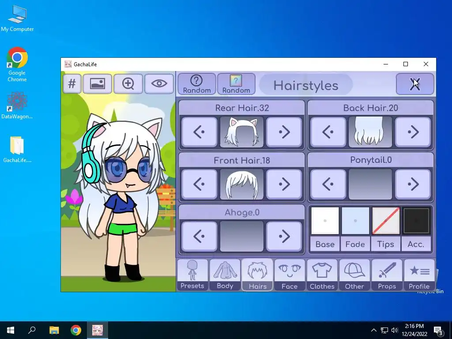This screenshot has height=339, width=452.
Task: Pick the crossed-out Tips color swatch
Action: (386, 221)
